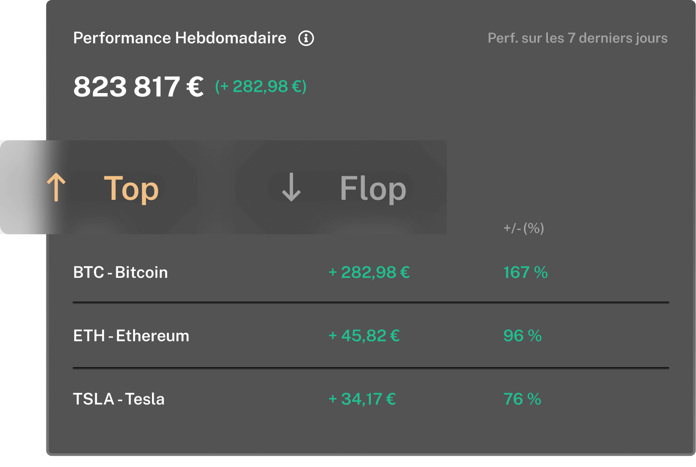696x467 pixels.
Task: Click the 76 % Tesla percentage
Action: tap(522, 399)
